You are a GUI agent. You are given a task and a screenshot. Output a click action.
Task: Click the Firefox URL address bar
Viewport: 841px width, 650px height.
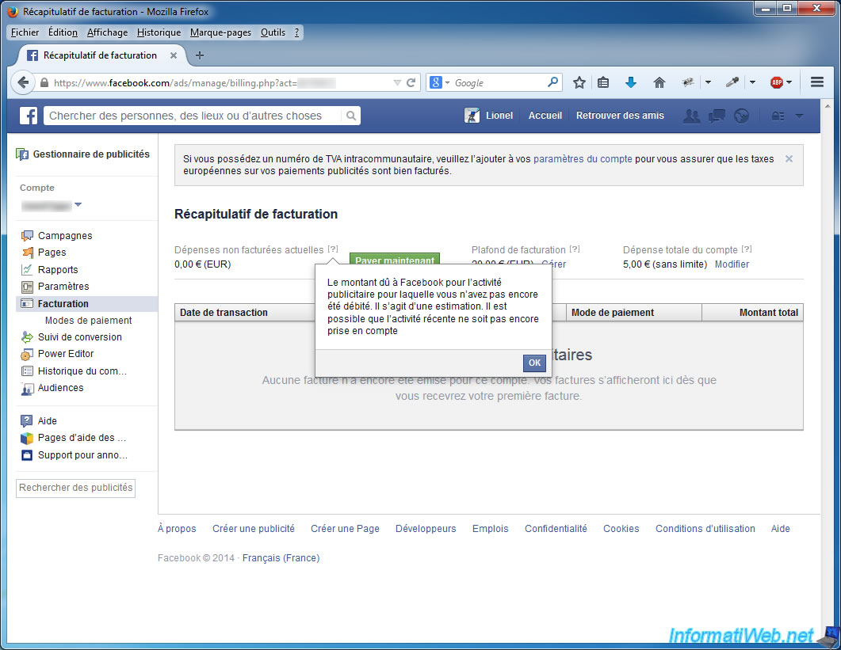click(221, 82)
